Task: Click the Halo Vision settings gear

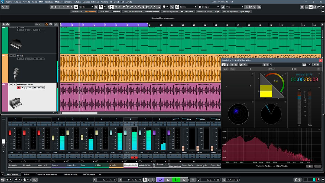Action: point(310,166)
